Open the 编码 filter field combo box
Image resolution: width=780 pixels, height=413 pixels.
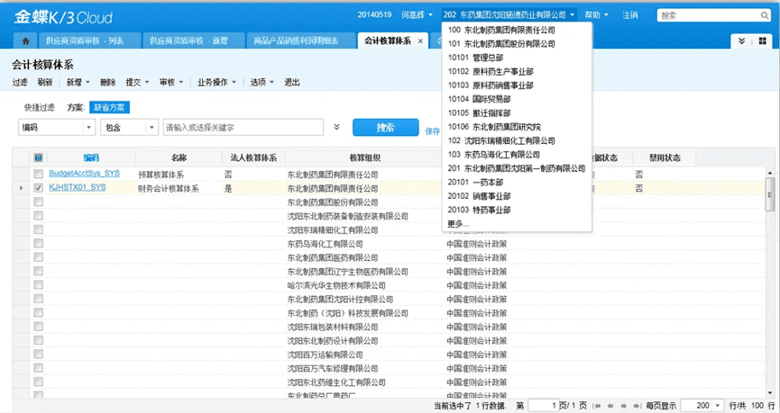click(57, 127)
